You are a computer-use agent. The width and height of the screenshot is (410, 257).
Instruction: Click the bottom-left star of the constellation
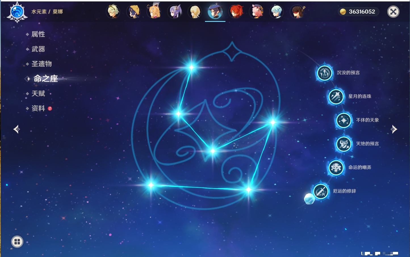151,185
